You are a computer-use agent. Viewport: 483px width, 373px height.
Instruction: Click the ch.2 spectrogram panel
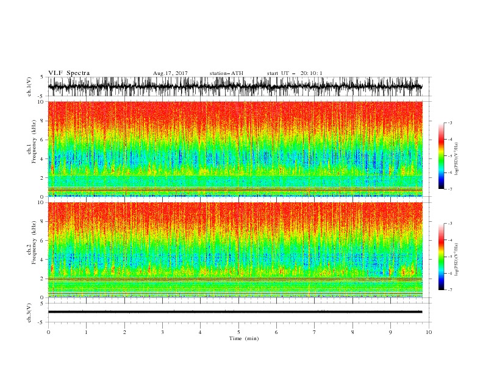(235, 250)
